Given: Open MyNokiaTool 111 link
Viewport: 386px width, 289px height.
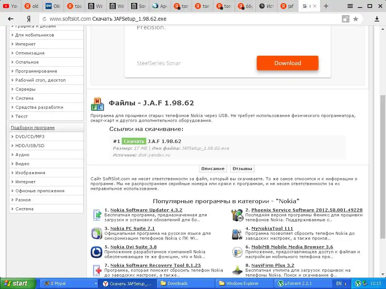Looking at the screenshot, I should coord(272,228).
